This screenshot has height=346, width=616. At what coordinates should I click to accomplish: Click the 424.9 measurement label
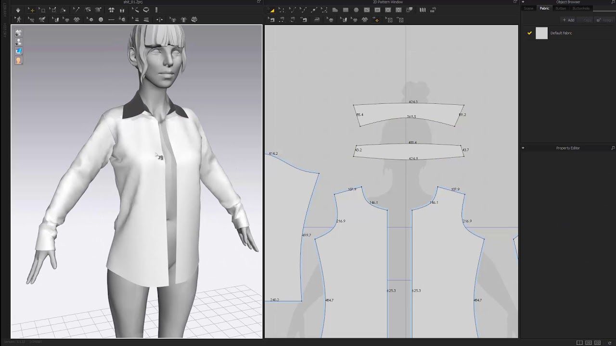pos(413,159)
